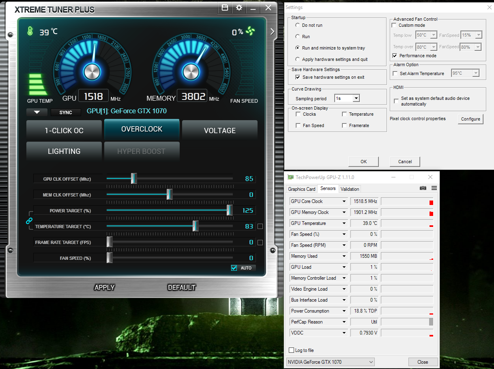Click Cancel in Settings dialog

tap(405, 162)
